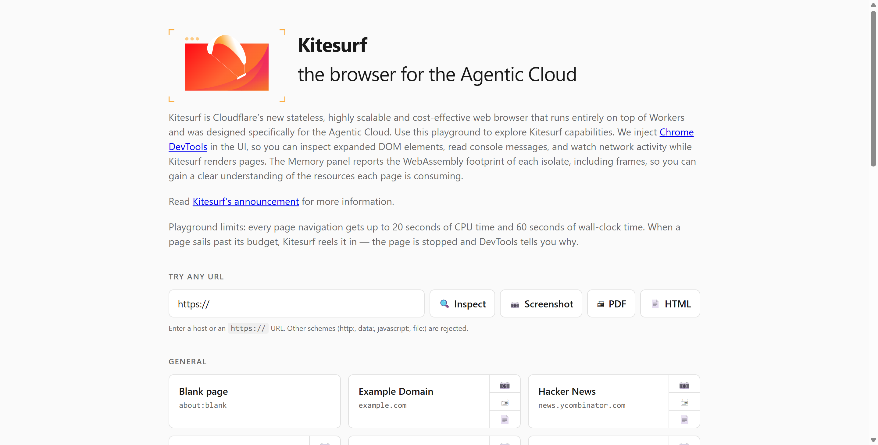This screenshot has width=878, height=445.
Task: Open the Hacker News card
Action: pyautogui.click(x=598, y=401)
